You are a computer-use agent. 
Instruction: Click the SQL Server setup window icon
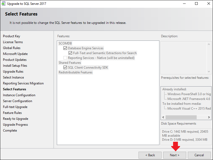pos(3,3)
